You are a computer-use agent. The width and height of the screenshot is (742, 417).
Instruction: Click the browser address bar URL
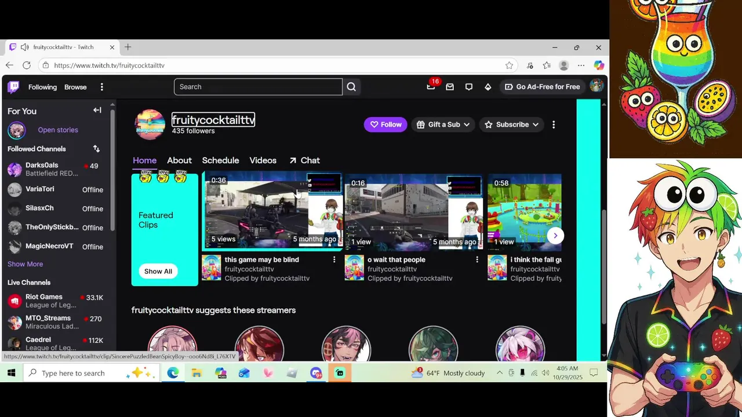[110, 65]
